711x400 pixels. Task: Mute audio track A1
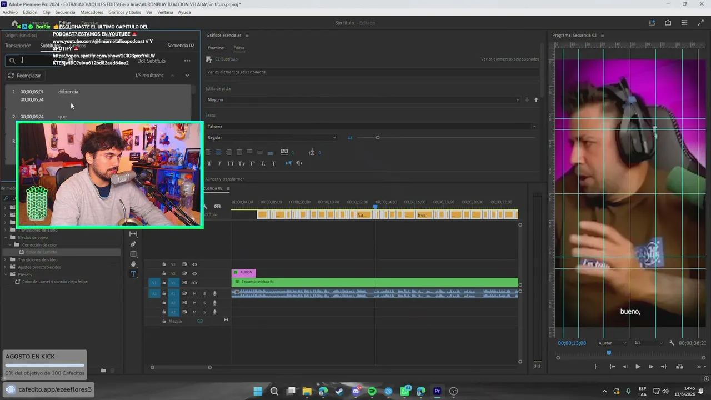(x=194, y=293)
